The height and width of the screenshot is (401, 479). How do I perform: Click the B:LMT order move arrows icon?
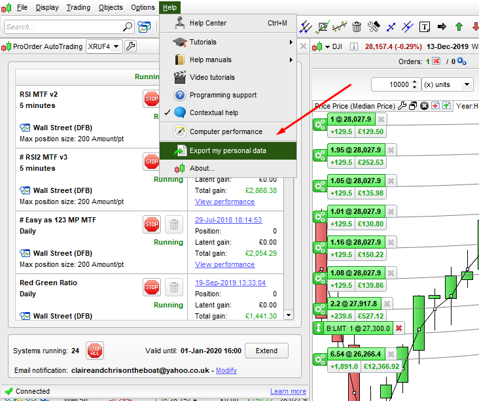(x=318, y=328)
